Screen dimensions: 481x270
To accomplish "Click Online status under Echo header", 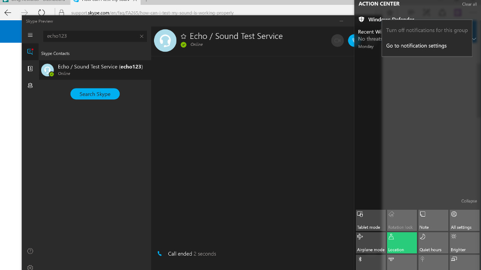I will coord(196,44).
